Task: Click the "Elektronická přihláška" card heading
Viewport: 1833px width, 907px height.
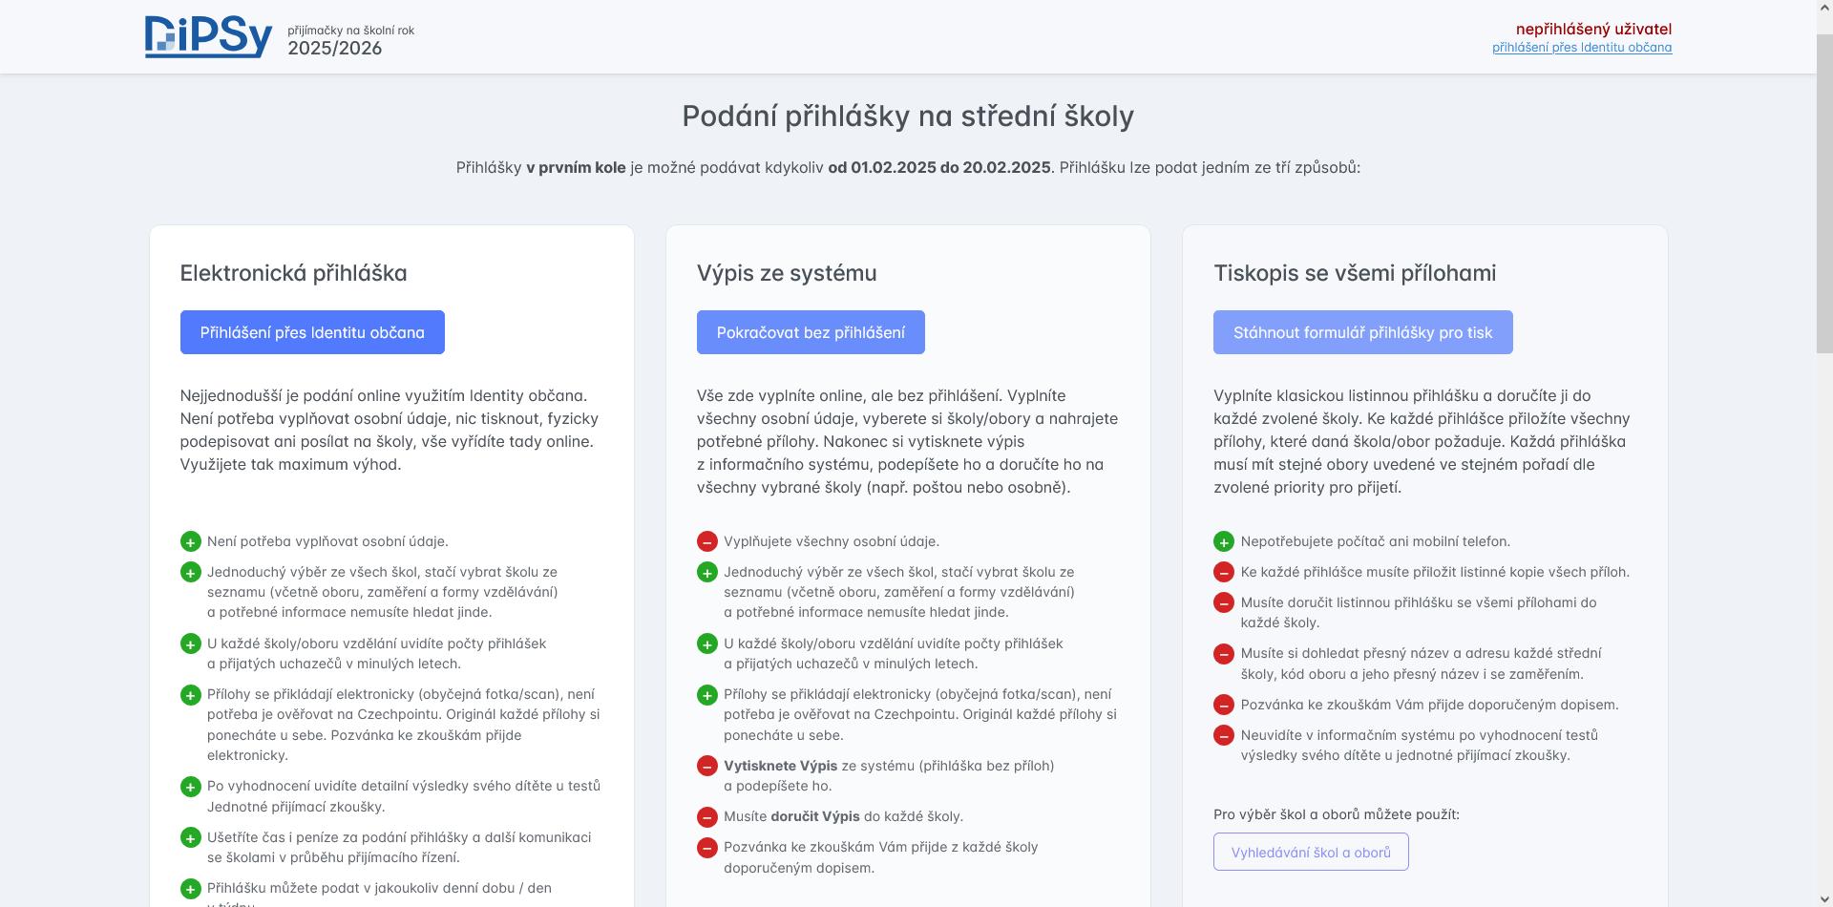Action: 293,273
